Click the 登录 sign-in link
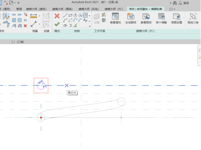 click(186, 3)
